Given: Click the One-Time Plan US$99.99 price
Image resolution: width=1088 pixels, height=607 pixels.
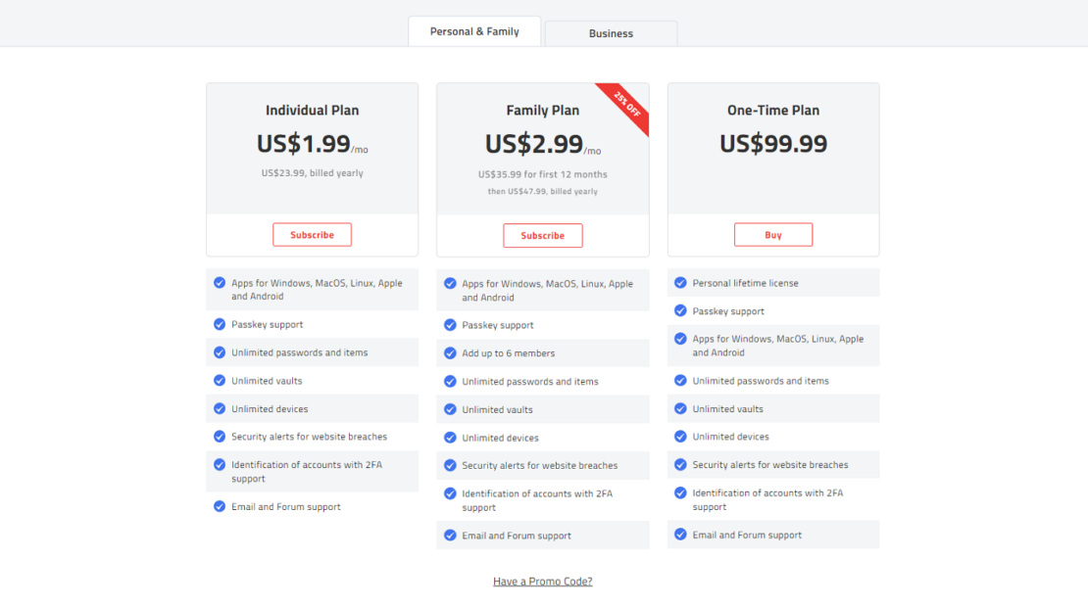Looking at the screenshot, I should coord(773,144).
